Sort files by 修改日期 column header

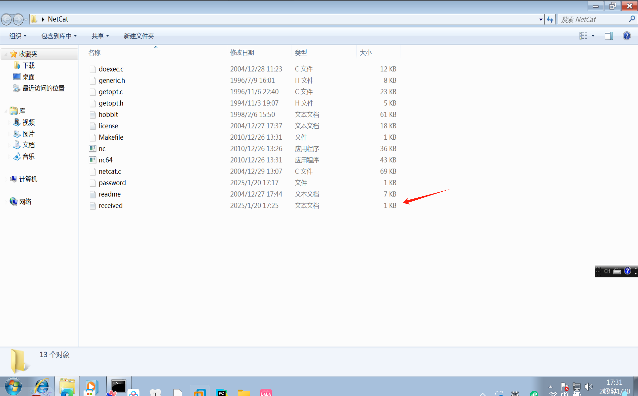pyautogui.click(x=242, y=53)
